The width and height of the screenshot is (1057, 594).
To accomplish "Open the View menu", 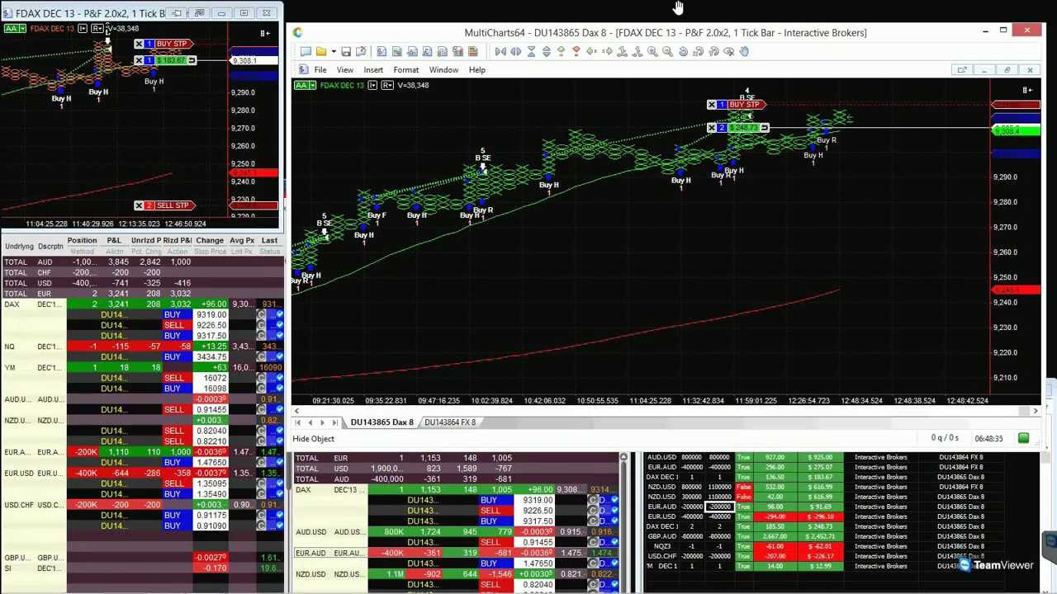I will [344, 70].
